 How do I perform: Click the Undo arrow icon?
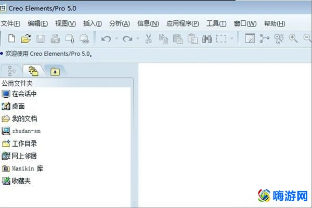106,38
